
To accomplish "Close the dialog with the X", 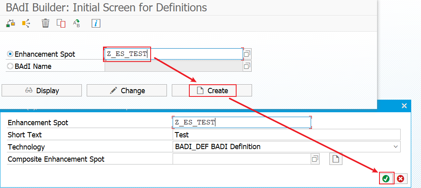I will coord(404,106).
